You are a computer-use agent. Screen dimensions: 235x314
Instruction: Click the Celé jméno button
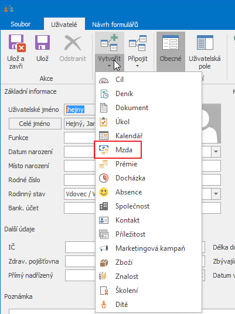pos(35,124)
